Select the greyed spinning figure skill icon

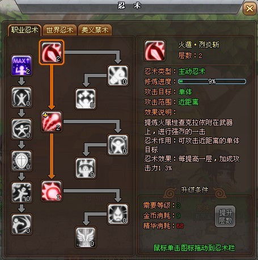(22, 129)
